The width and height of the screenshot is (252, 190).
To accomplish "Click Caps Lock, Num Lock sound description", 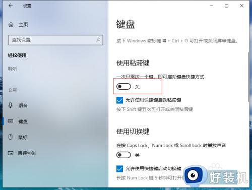I will 171,145.
